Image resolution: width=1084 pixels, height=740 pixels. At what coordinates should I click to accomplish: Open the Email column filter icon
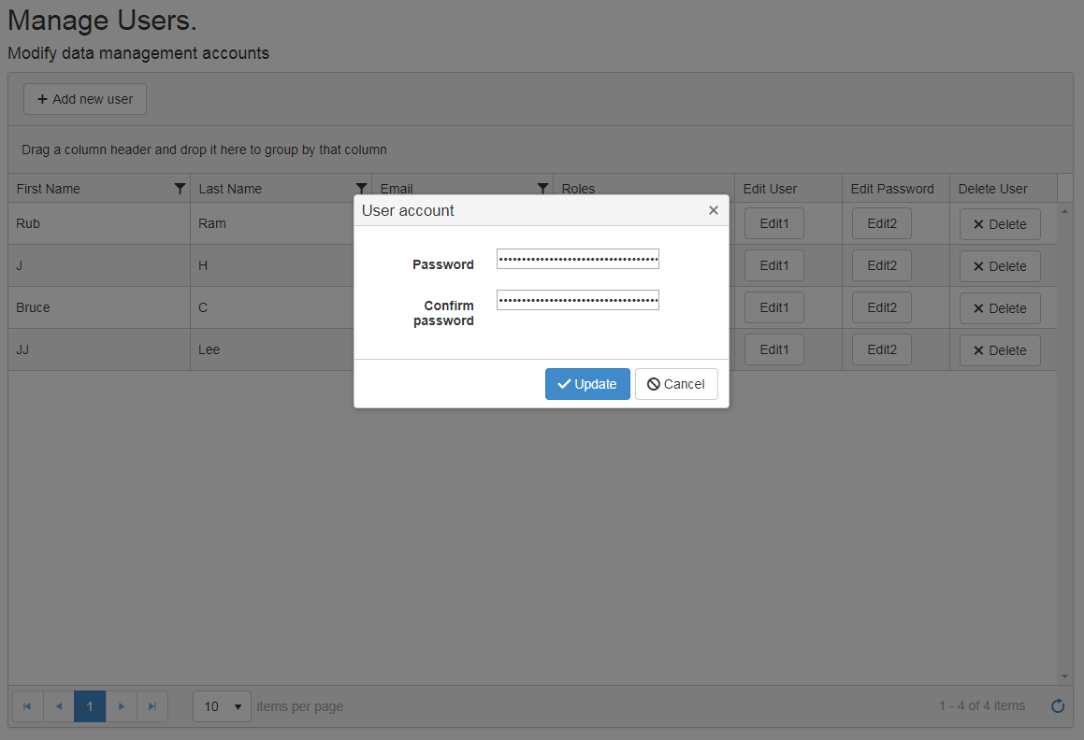tap(543, 189)
